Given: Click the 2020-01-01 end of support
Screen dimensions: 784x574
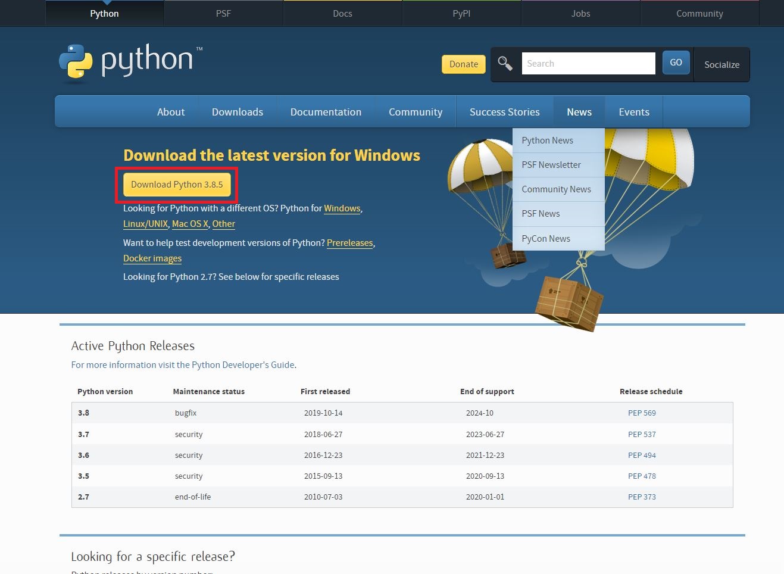Looking at the screenshot, I should 485,497.
